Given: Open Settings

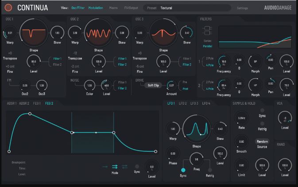Looking at the screenshot, I should pyautogui.click(x=242, y=8).
